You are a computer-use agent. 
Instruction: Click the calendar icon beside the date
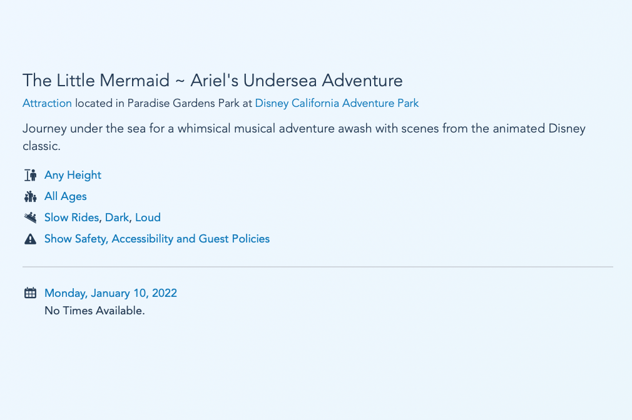point(30,293)
